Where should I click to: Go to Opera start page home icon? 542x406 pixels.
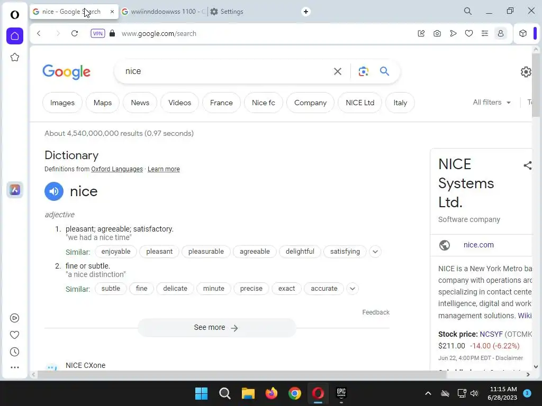pos(14,36)
